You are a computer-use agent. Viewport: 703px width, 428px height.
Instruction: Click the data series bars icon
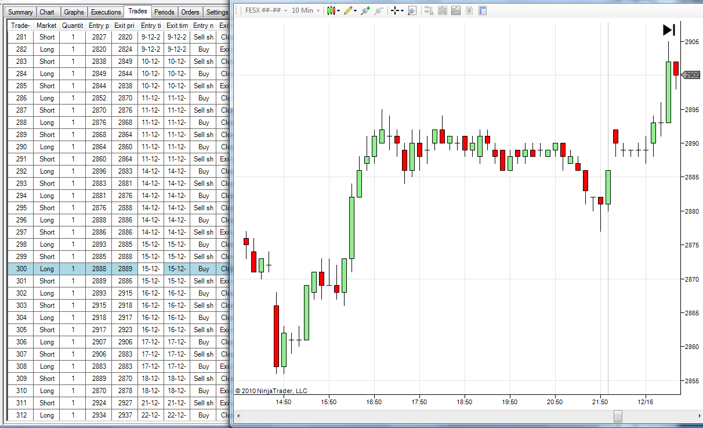[443, 10]
